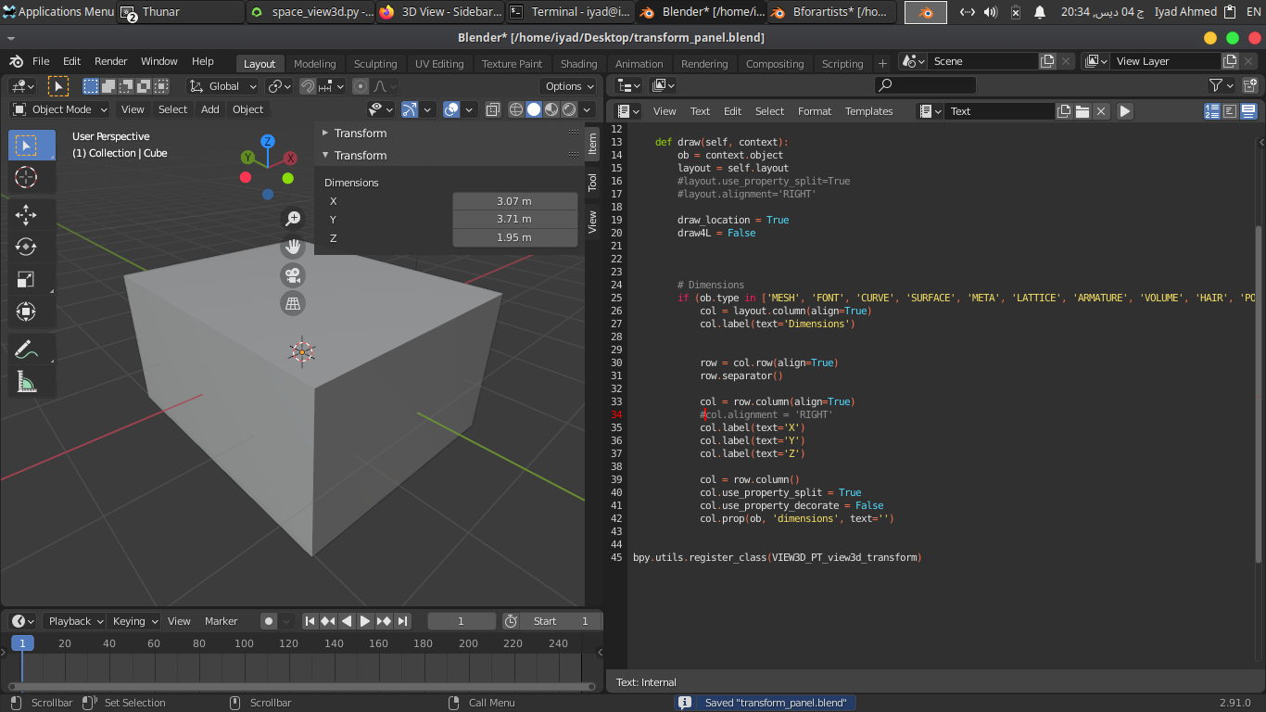Switch to the Sculpting workspace tab
The height and width of the screenshot is (712, 1266).
click(375, 64)
